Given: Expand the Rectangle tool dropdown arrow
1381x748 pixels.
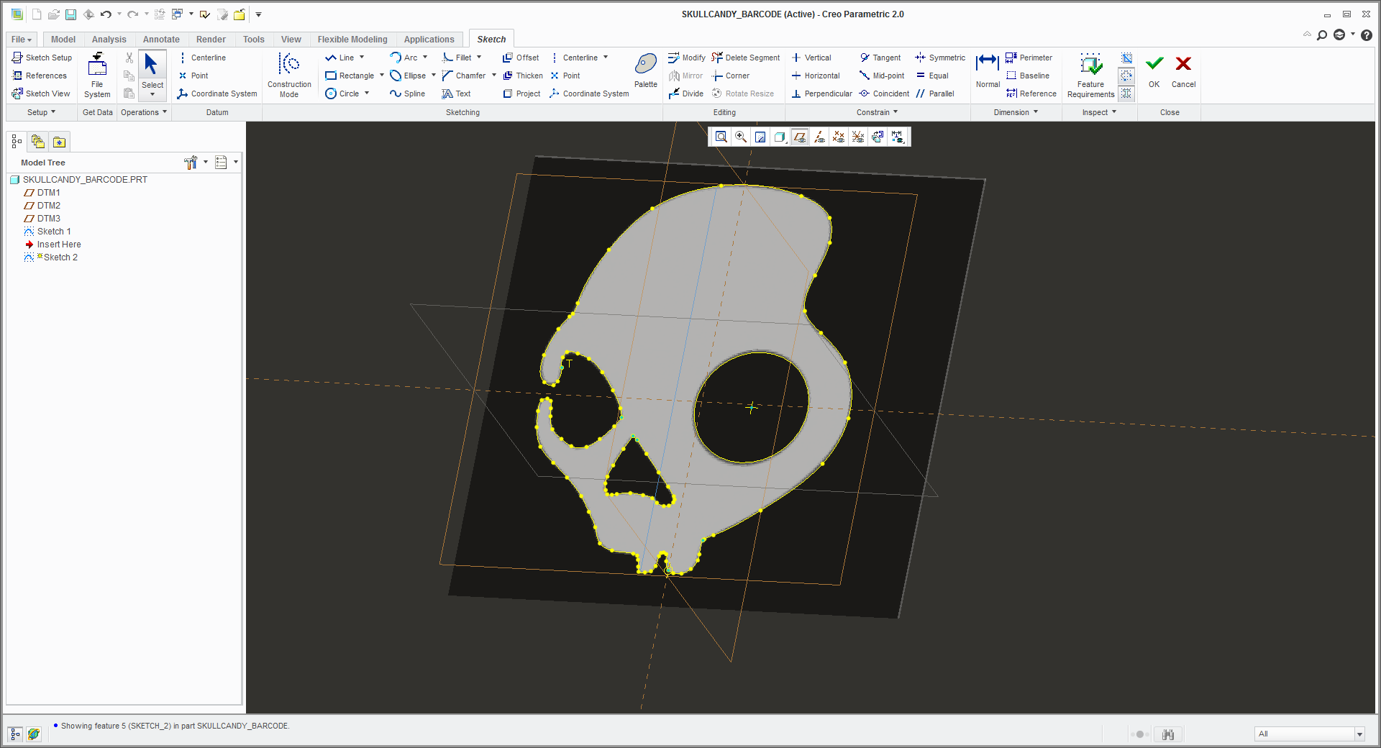Looking at the screenshot, I should 381,76.
